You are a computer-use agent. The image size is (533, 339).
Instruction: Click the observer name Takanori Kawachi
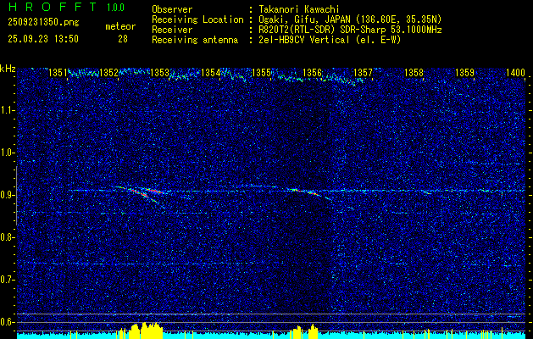[299, 9]
